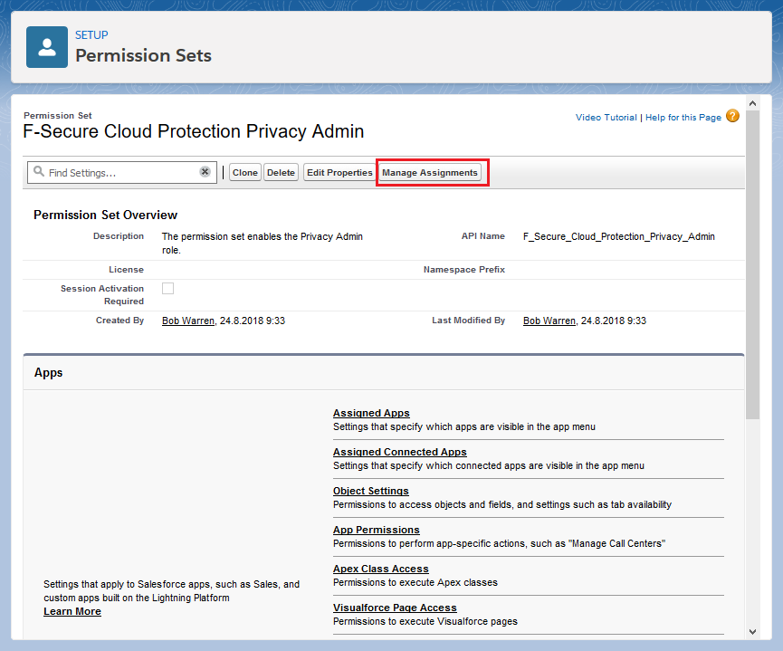Click the F-Secure Cloud Protection Privacy Admin title
This screenshot has height=651, width=783.
pyautogui.click(x=194, y=131)
